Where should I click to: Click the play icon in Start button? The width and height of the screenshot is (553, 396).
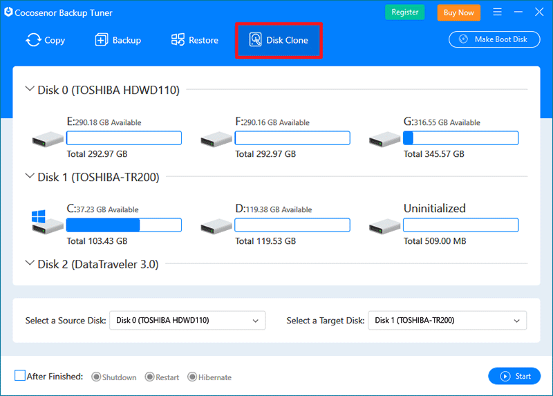coord(505,376)
